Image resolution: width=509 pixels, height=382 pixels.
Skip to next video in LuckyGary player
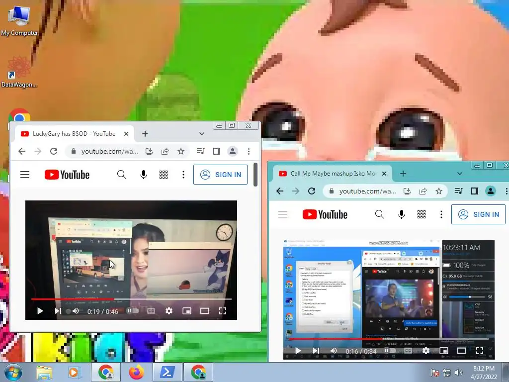pos(58,311)
